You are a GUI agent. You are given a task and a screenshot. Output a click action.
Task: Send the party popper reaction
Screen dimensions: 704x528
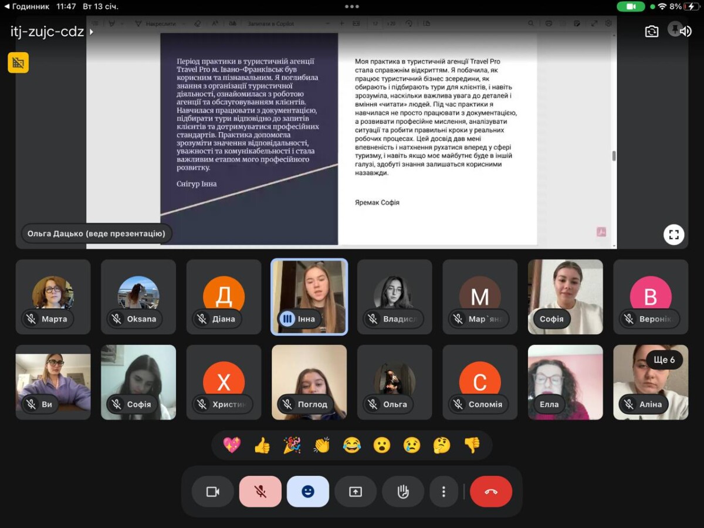[x=292, y=445]
